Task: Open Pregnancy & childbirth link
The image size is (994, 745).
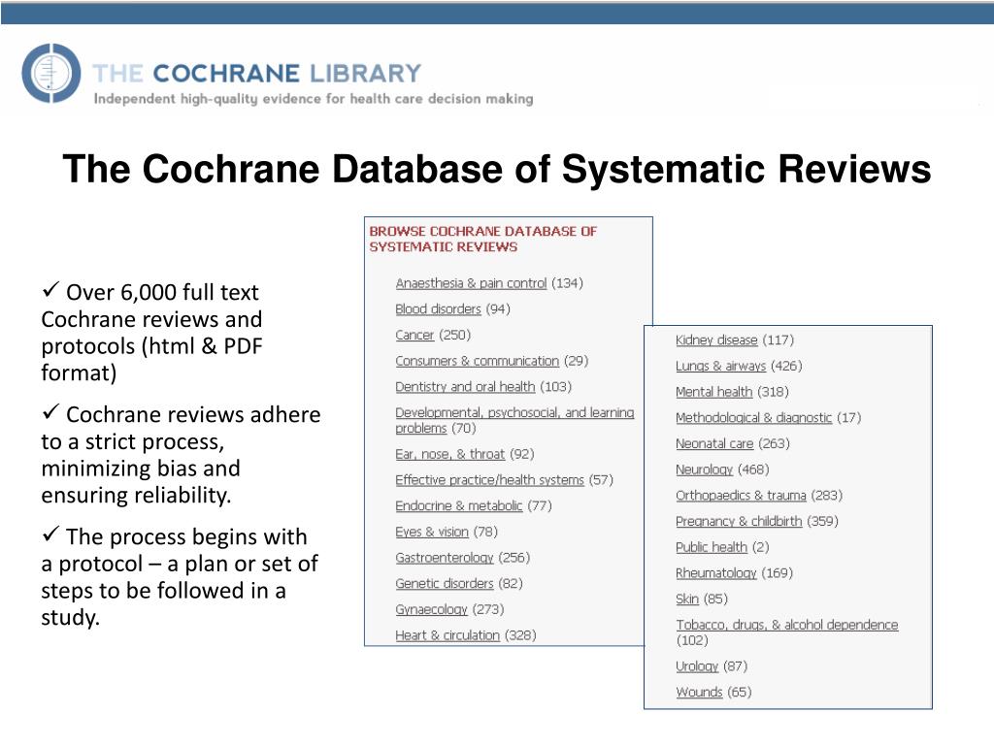Action: click(x=739, y=521)
